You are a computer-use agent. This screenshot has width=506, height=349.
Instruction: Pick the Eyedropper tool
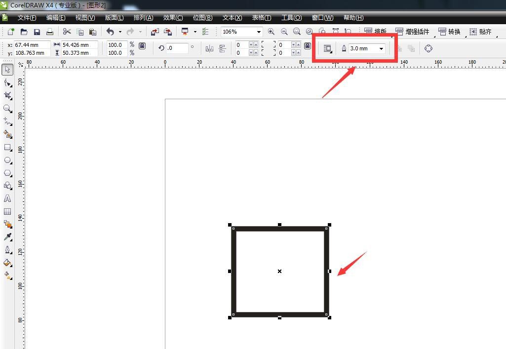tap(7, 237)
